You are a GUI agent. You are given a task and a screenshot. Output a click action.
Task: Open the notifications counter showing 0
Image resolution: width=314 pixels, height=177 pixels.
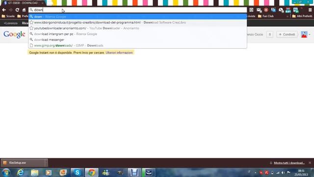(270, 34)
